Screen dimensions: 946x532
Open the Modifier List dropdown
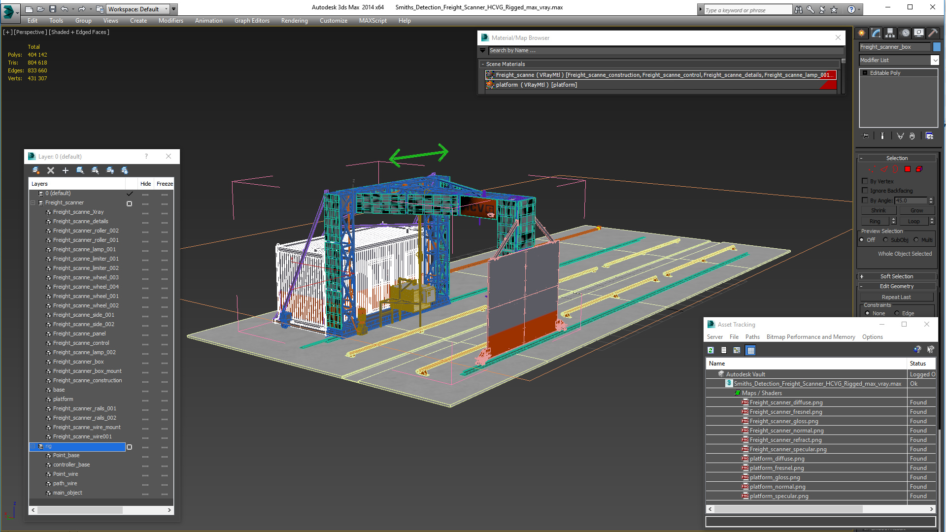coord(935,60)
